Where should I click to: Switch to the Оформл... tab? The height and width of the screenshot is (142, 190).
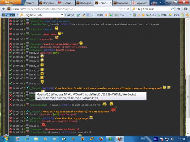click(47, 3)
